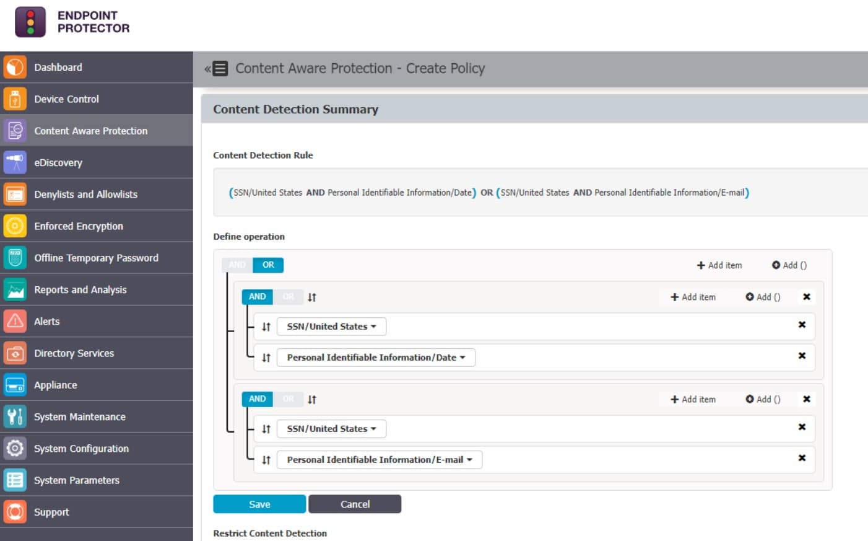Click the Alerts warning triangle icon
Viewport: 868px width, 541px height.
(x=15, y=321)
